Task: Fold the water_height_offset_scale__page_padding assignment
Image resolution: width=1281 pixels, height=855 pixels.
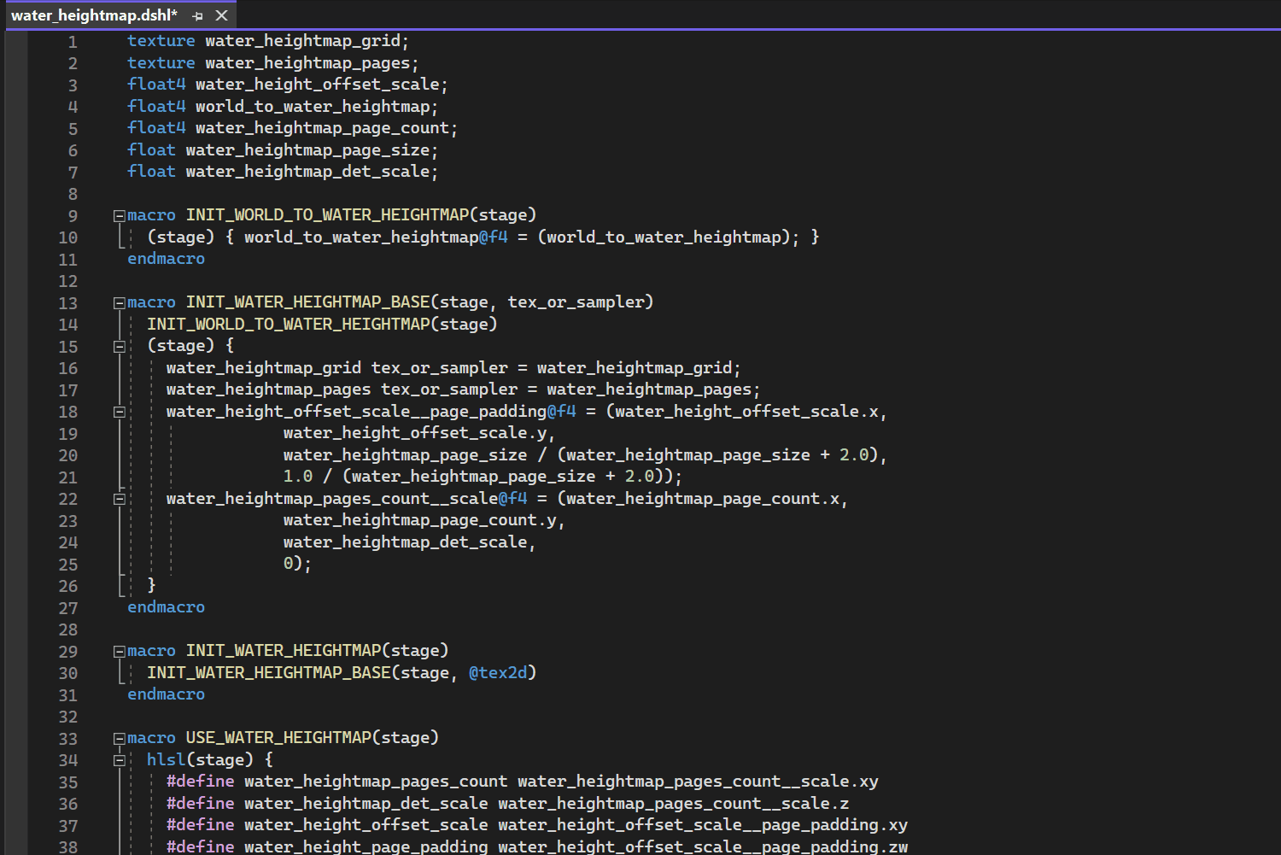Action: click(x=120, y=412)
